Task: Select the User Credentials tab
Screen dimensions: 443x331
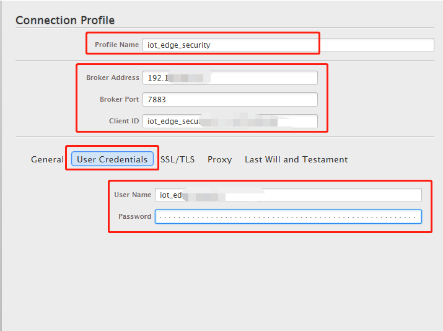Action: pyautogui.click(x=112, y=159)
